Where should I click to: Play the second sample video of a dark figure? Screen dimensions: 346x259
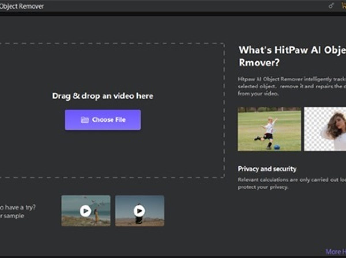(140, 211)
